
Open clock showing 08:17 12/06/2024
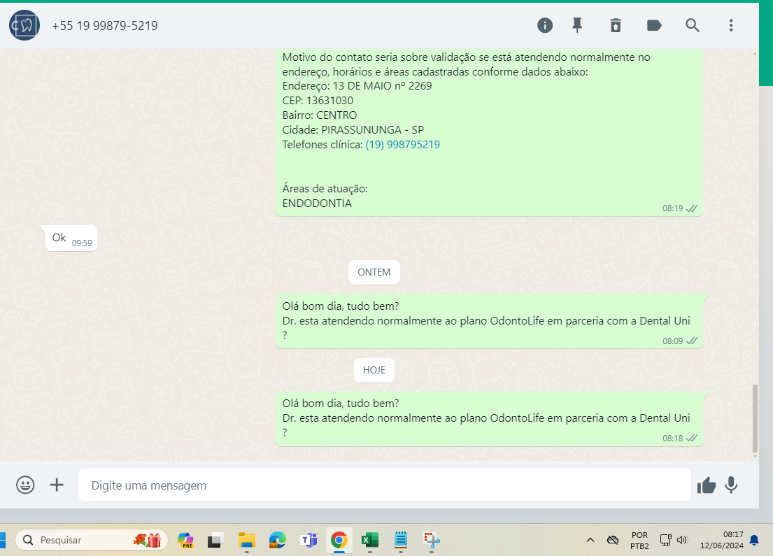[722, 540]
